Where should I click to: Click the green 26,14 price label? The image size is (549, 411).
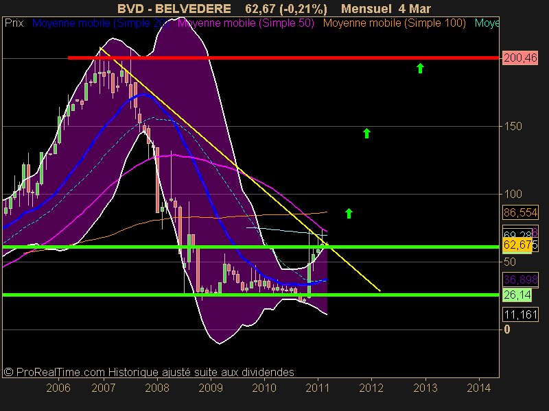point(517,295)
